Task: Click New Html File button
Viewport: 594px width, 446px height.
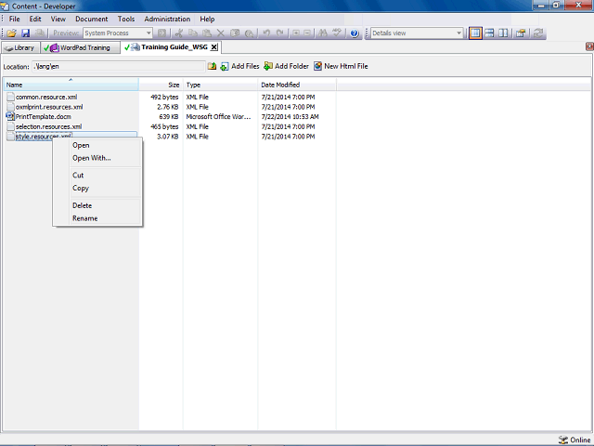Action: (341, 66)
